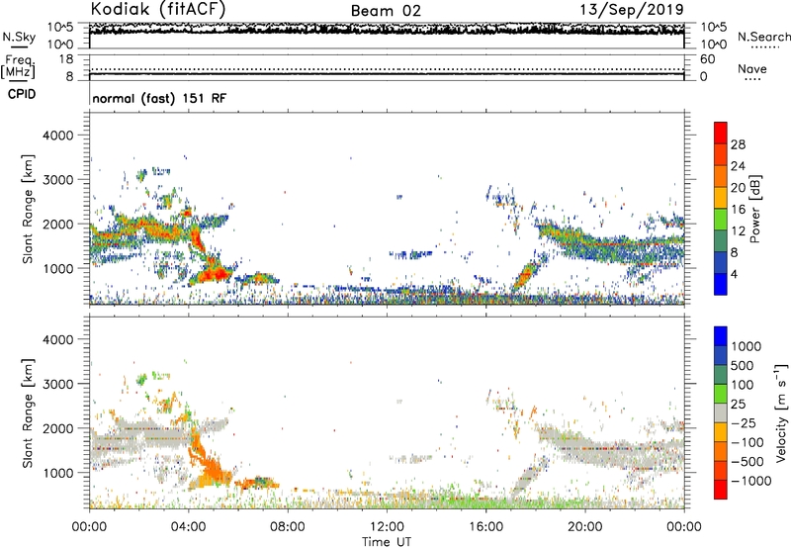Click the "CPID" row label
Viewport: 791px width, 548px height.
click(22, 94)
